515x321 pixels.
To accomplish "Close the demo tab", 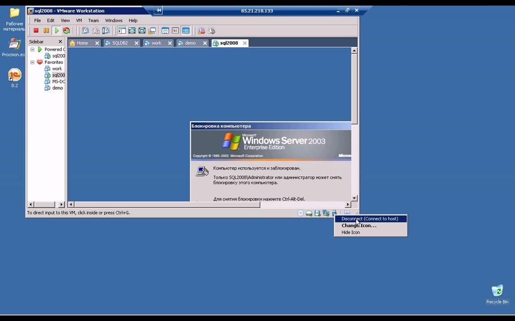I will (x=205, y=43).
